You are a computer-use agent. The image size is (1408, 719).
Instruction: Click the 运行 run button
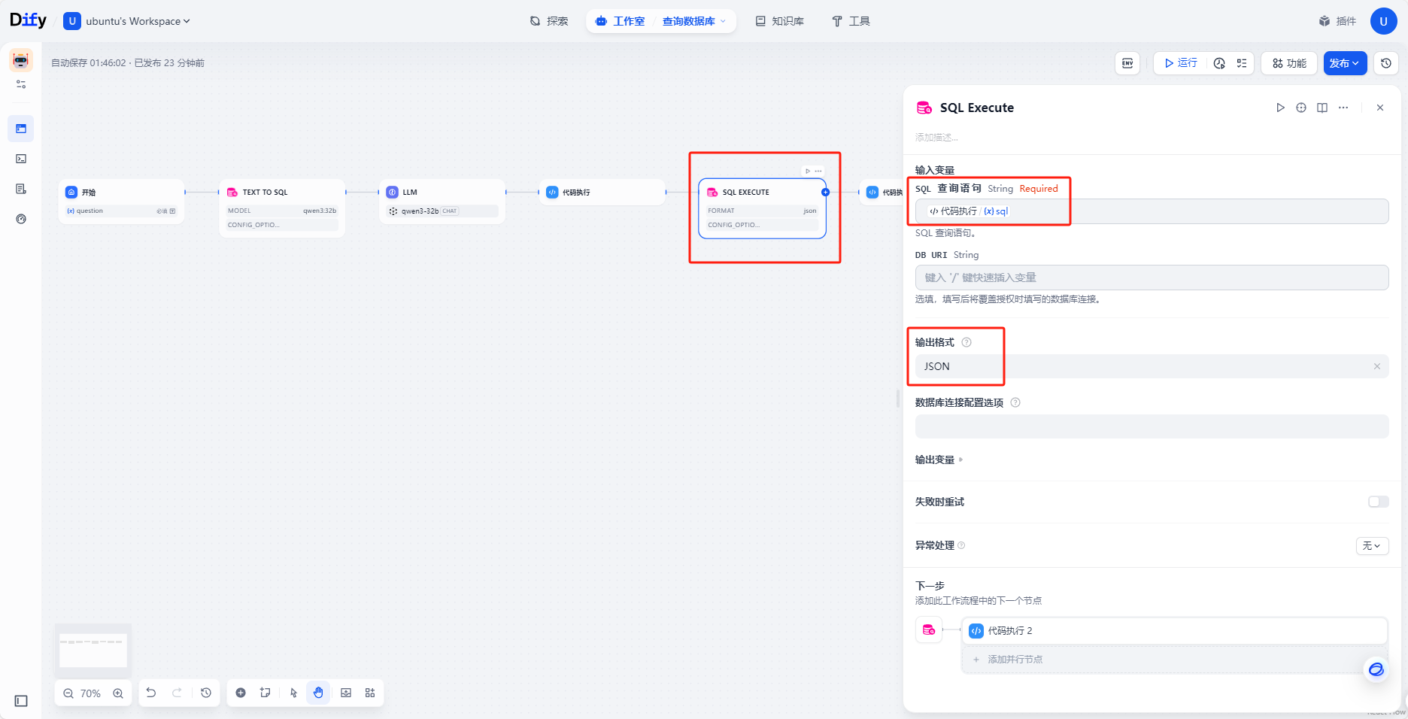[1181, 63]
